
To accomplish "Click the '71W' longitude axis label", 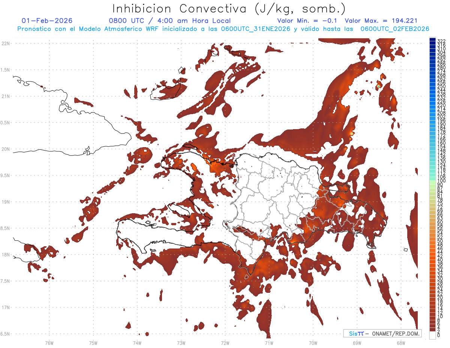I will click(x=269, y=343).
